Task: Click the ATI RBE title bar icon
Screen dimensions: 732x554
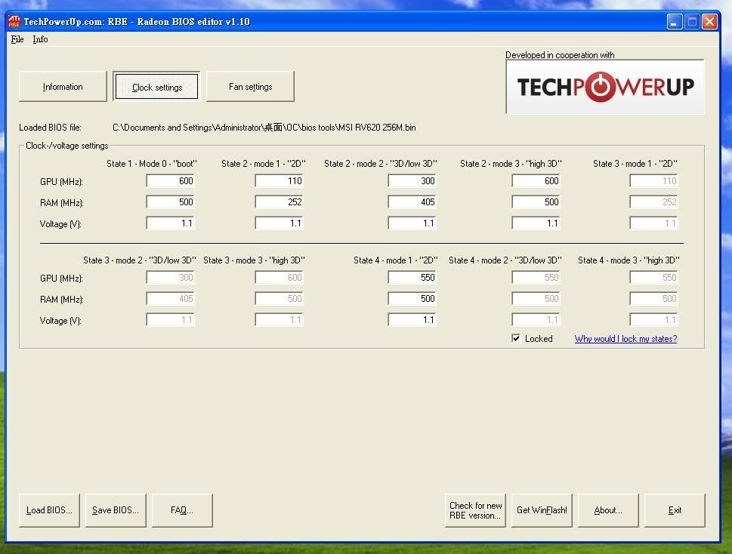Action: coord(14,21)
